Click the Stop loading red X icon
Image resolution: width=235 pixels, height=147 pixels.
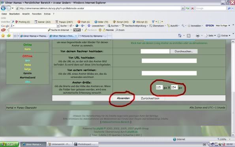[192, 8]
